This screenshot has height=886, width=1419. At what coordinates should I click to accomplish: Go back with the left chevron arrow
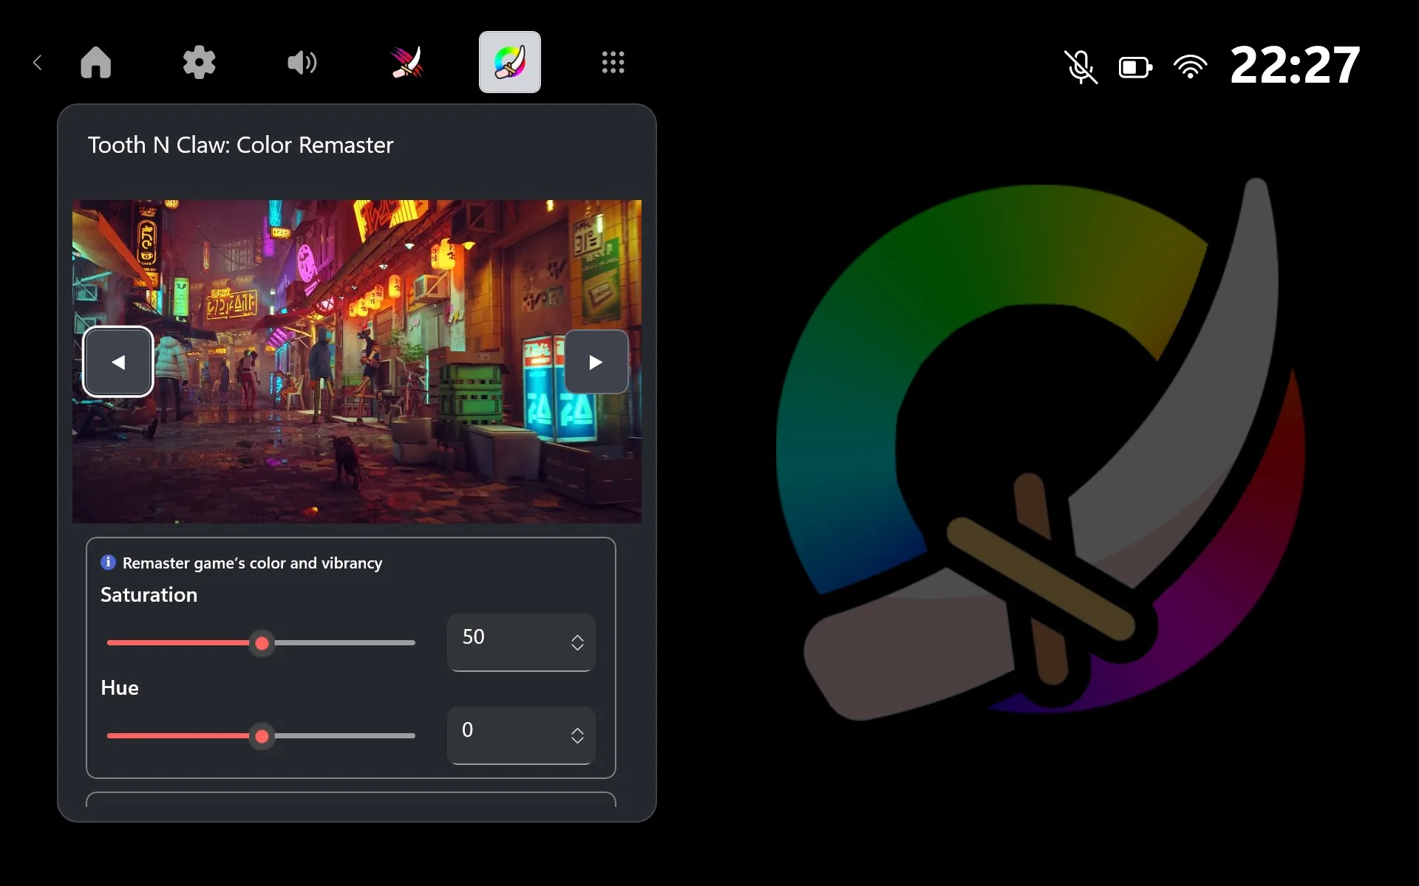point(38,63)
